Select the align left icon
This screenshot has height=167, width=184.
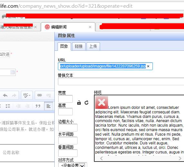click(49, 106)
